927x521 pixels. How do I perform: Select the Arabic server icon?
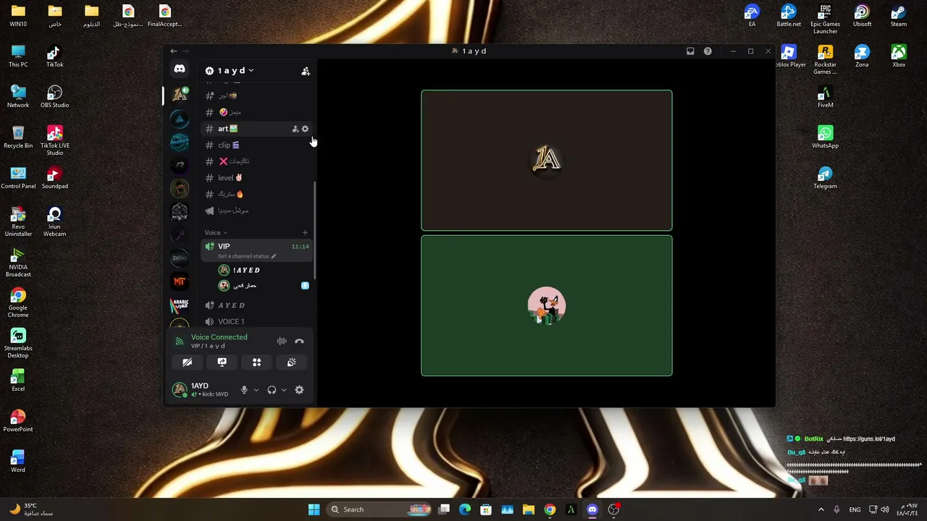pyautogui.click(x=180, y=305)
